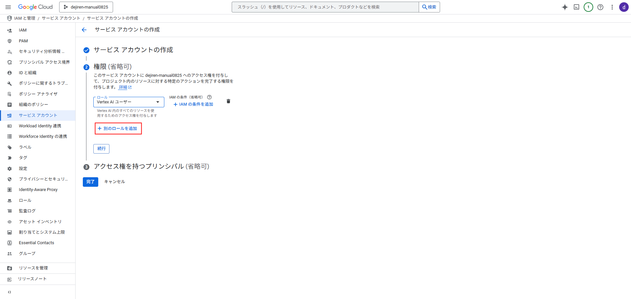Click the search input field at top
This screenshot has height=299, width=631.
pyautogui.click(x=325, y=7)
